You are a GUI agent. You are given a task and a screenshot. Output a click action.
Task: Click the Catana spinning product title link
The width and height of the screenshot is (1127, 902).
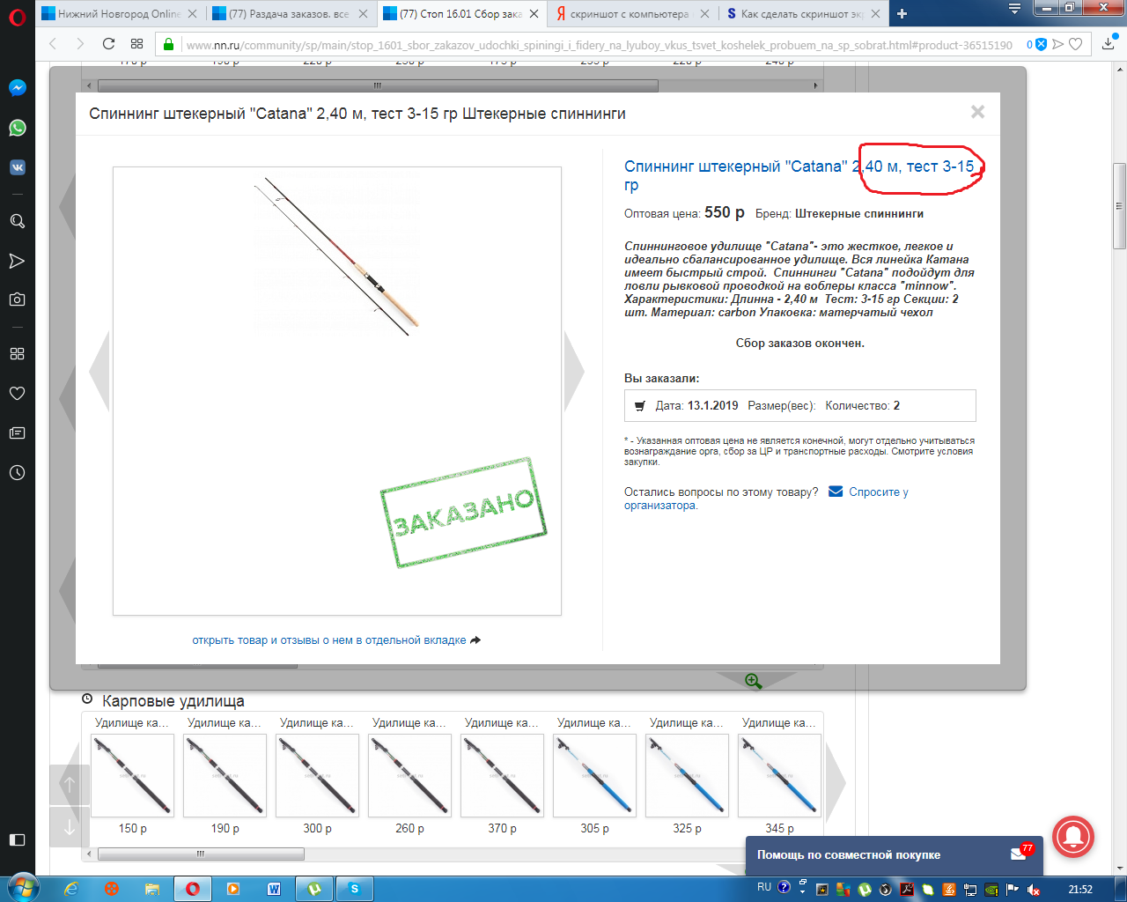(799, 175)
